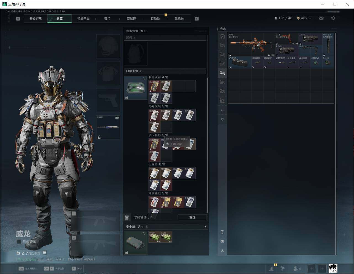Image resolution: width=354 pixels, height=274 pixels.
Task: Click the swap arrows on the keycard case
Action: (144, 79)
